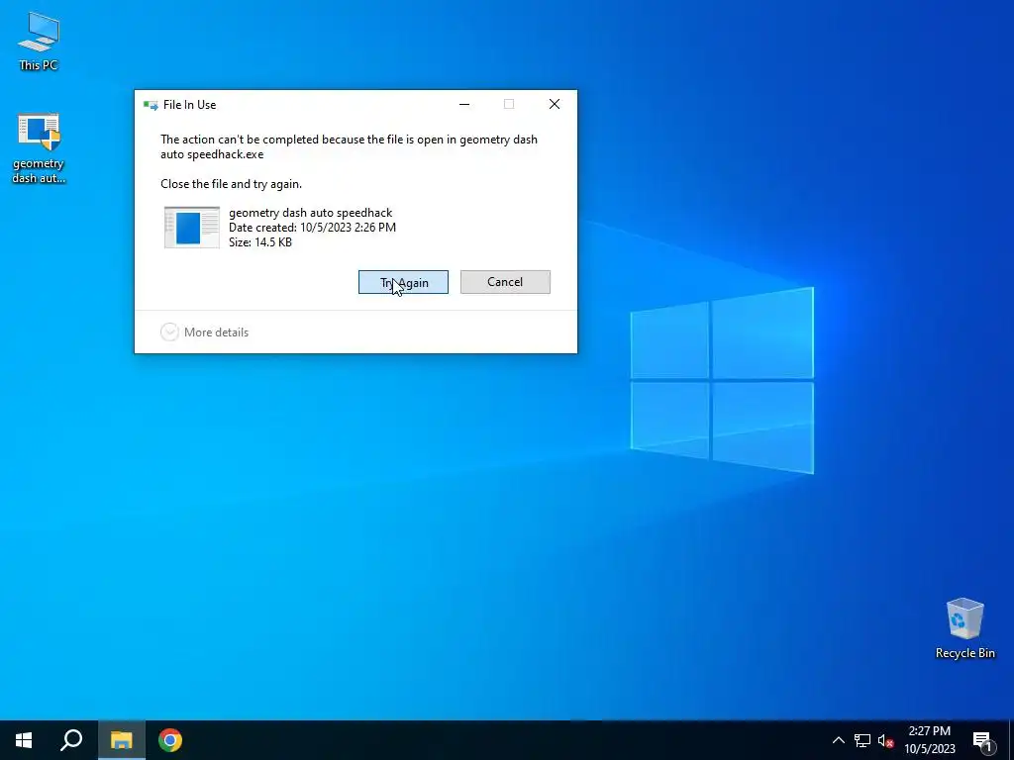Screen dimensions: 1014x760
Task: Launch Google Chrome from taskbar
Action: pos(170,740)
